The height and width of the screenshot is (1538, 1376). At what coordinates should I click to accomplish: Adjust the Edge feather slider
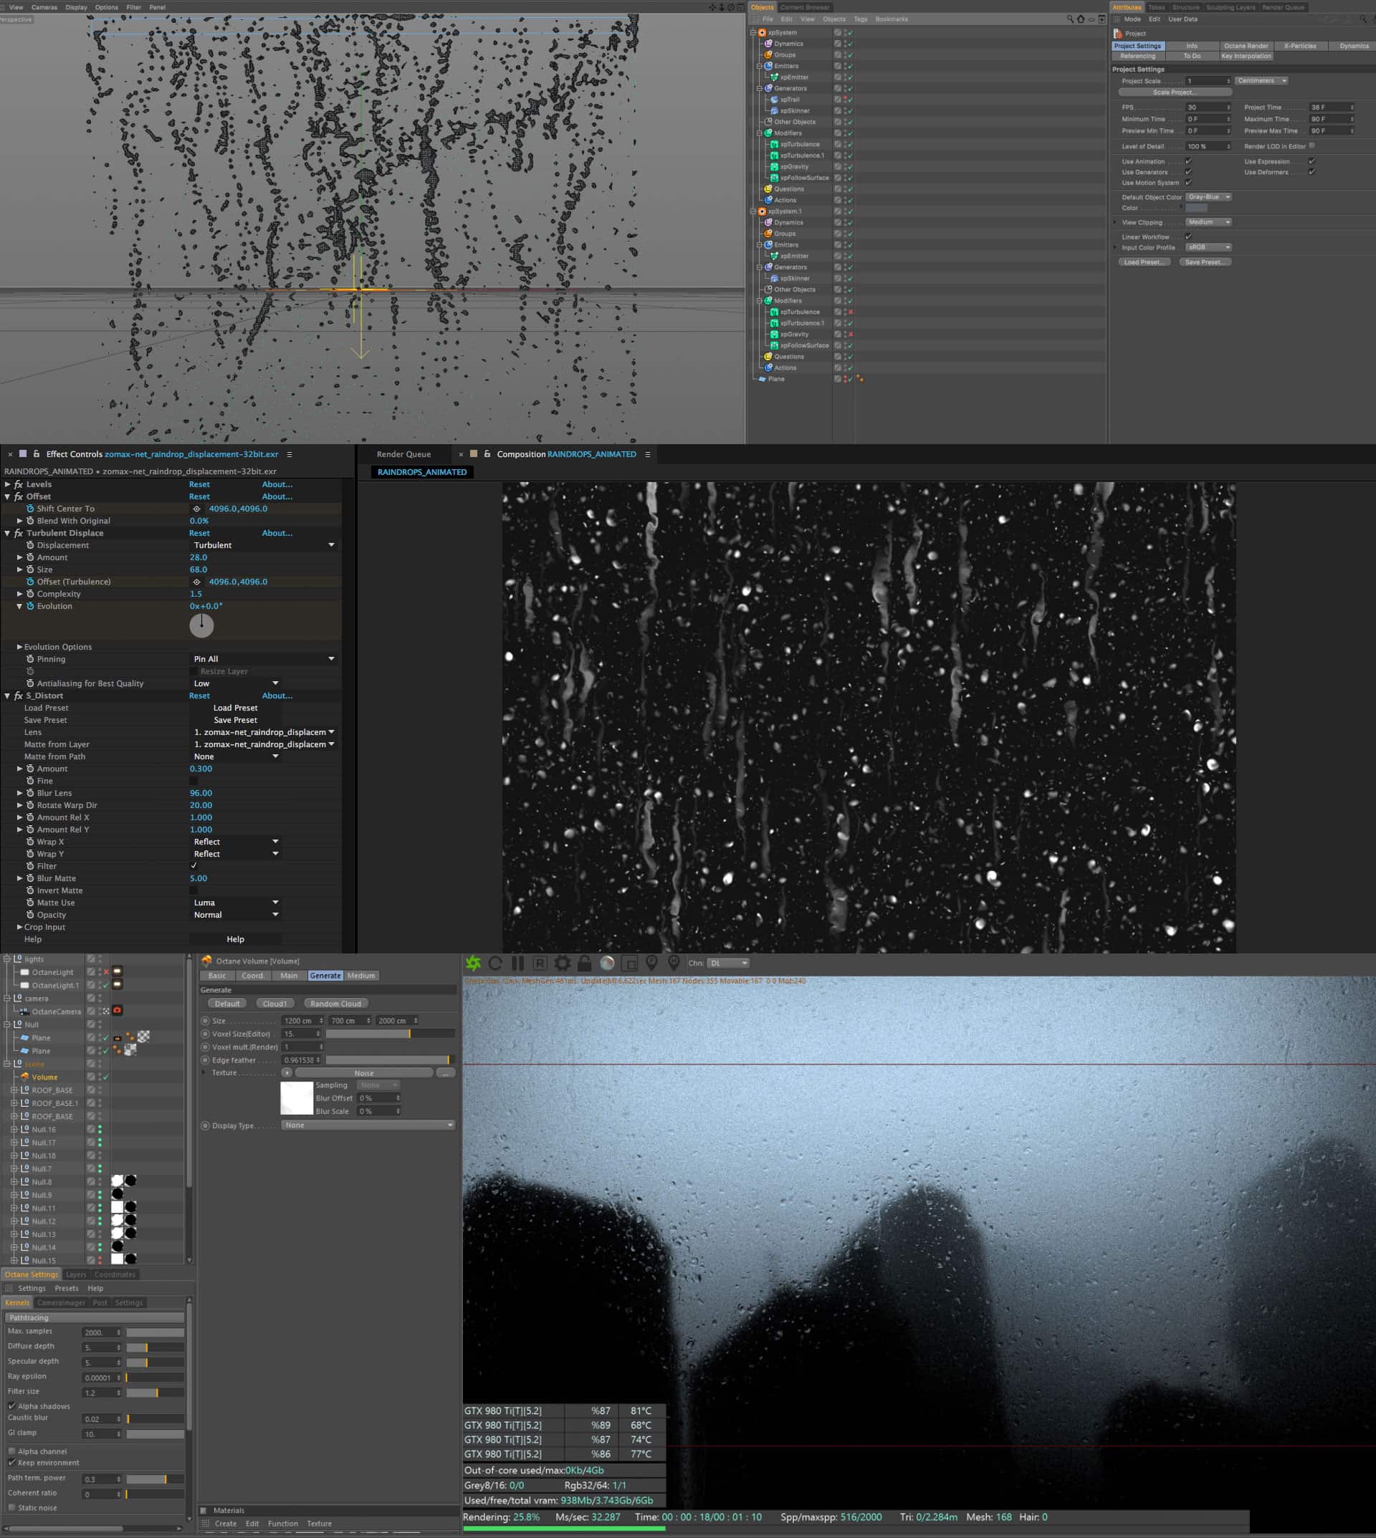pyautogui.click(x=390, y=1059)
